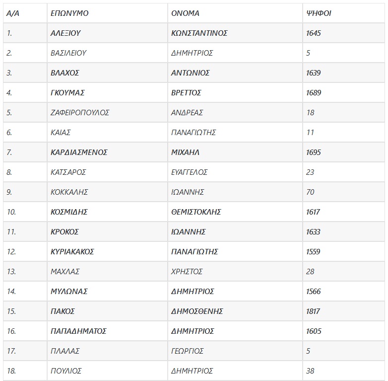Image resolution: width=388 pixels, height=381 pixels.
Task: Select the vote count 1689
Action: (314, 93)
